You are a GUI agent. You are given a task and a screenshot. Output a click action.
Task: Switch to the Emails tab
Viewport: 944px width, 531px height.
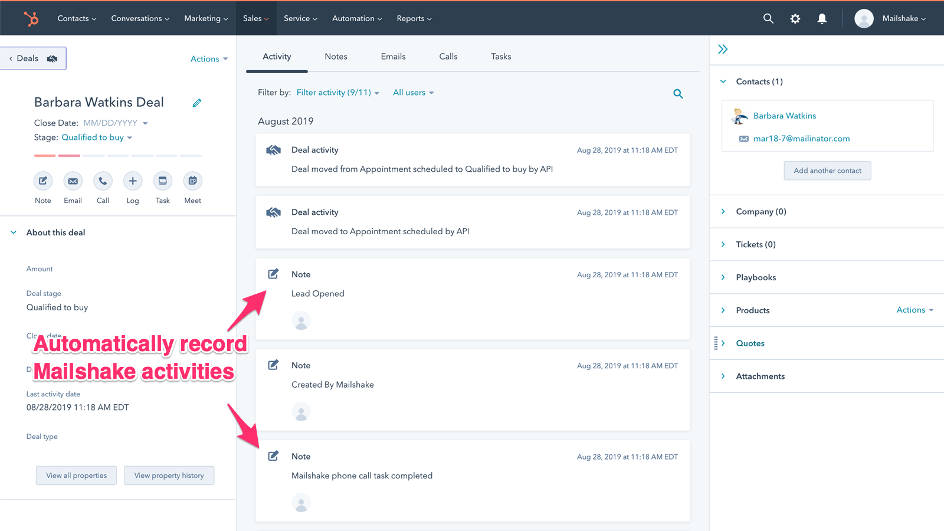click(393, 56)
